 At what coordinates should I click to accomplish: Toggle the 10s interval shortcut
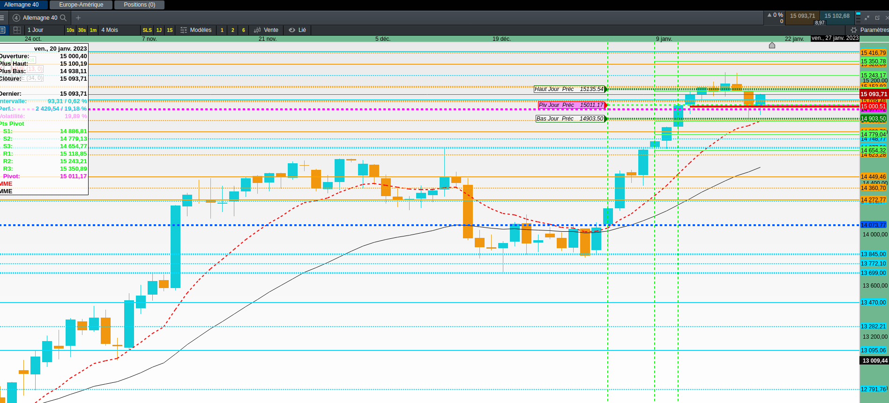[70, 30]
